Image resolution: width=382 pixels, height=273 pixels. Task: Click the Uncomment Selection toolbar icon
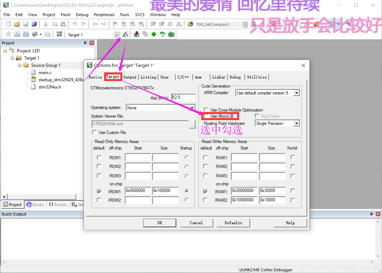(179, 24)
